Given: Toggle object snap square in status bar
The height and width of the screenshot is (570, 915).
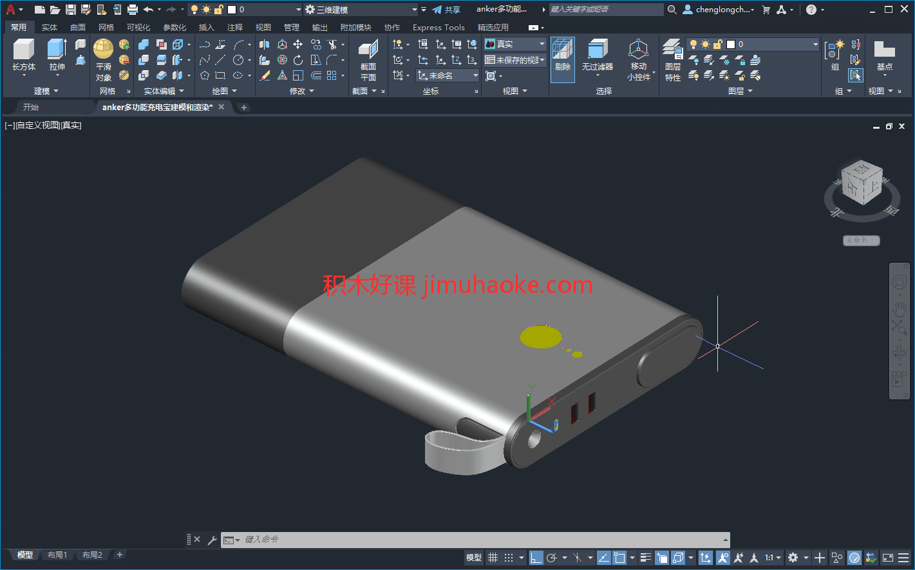Looking at the screenshot, I should (x=619, y=558).
